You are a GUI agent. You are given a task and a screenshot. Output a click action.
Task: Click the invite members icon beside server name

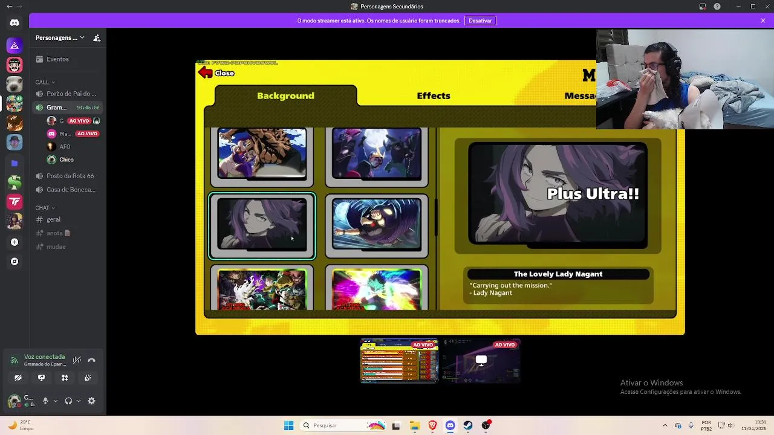(x=97, y=37)
